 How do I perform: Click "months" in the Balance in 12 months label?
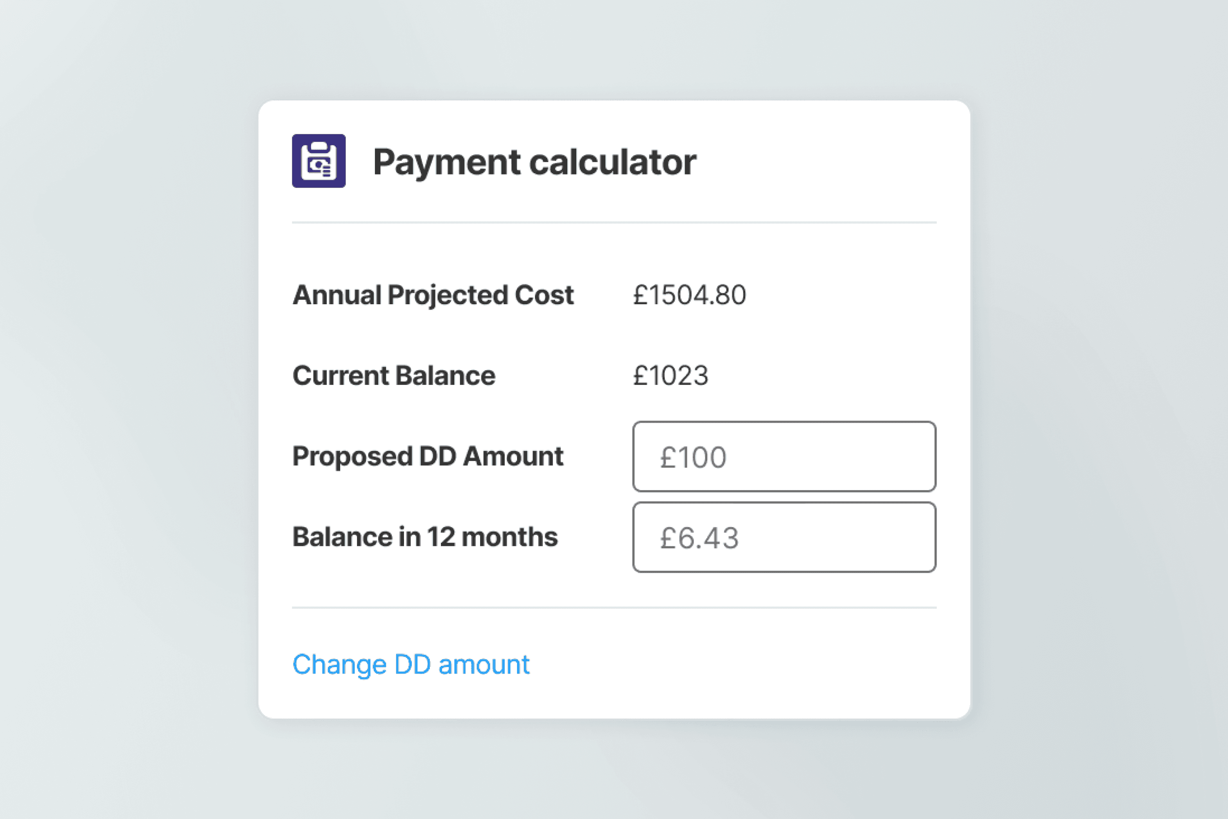pyautogui.click(x=510, y=537)
